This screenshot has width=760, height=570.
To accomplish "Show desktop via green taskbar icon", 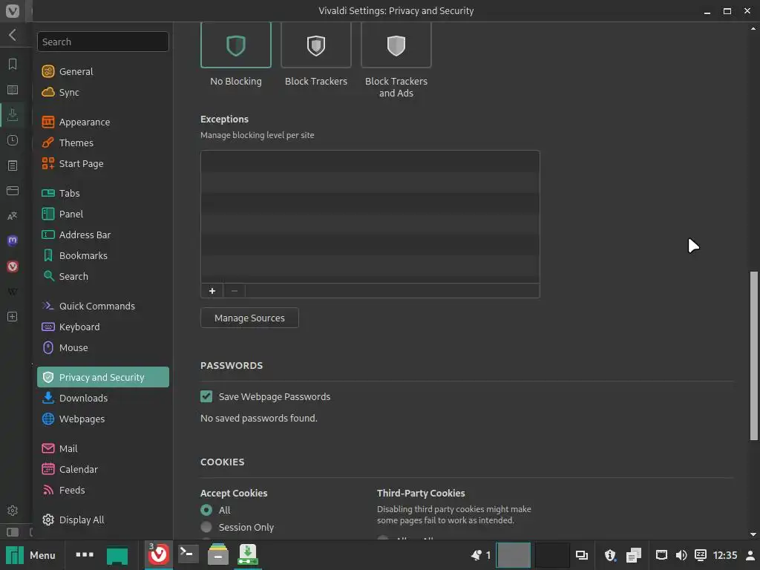I will tap(117, 555).
